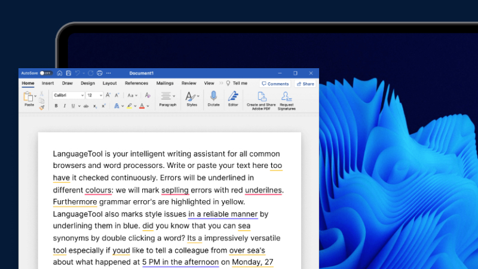This screenshot has height=269, width=478.
Task: Paste clipboard contents
Action: pos(28,99)
